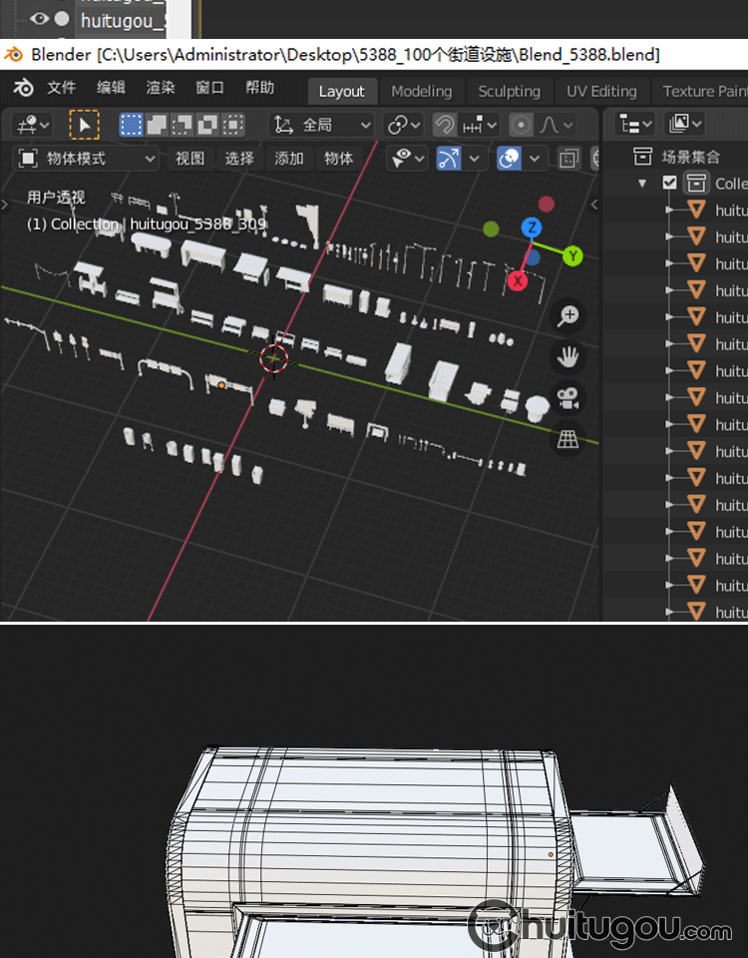Switch to the Modeling workspace tab
This screenshot has width=748, height=958.
(x=421, y=91)
